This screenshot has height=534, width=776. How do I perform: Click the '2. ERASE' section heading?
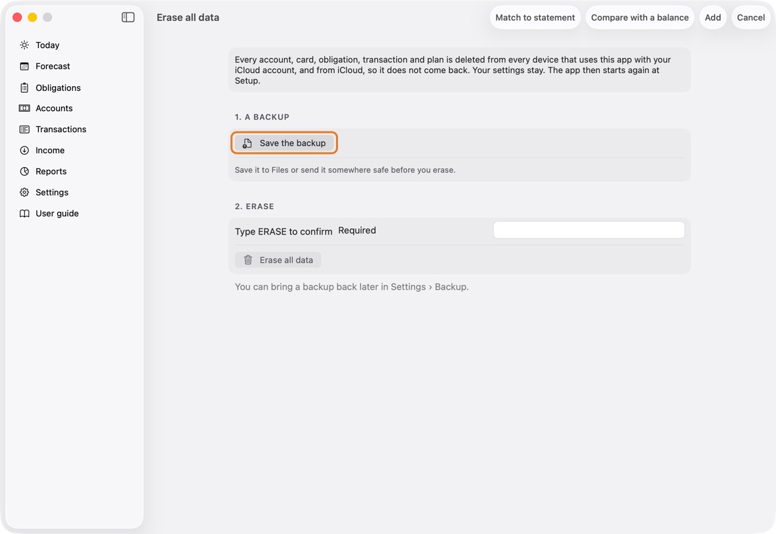[x=255, y=206]
